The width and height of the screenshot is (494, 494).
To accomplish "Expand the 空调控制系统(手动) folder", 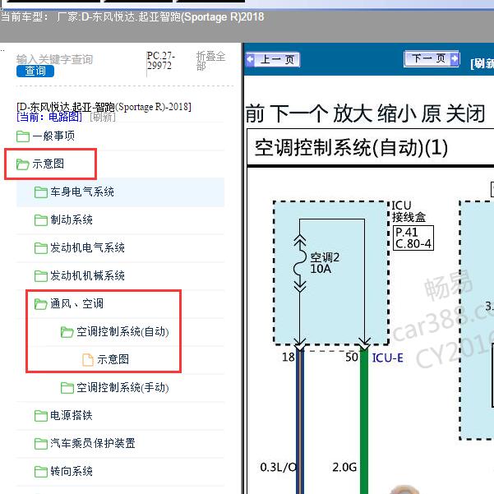I will coord(122,387).
